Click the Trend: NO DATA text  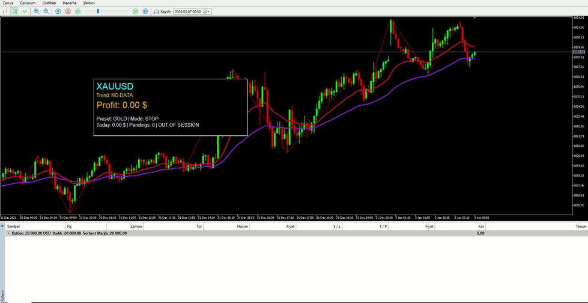point(115,96)
